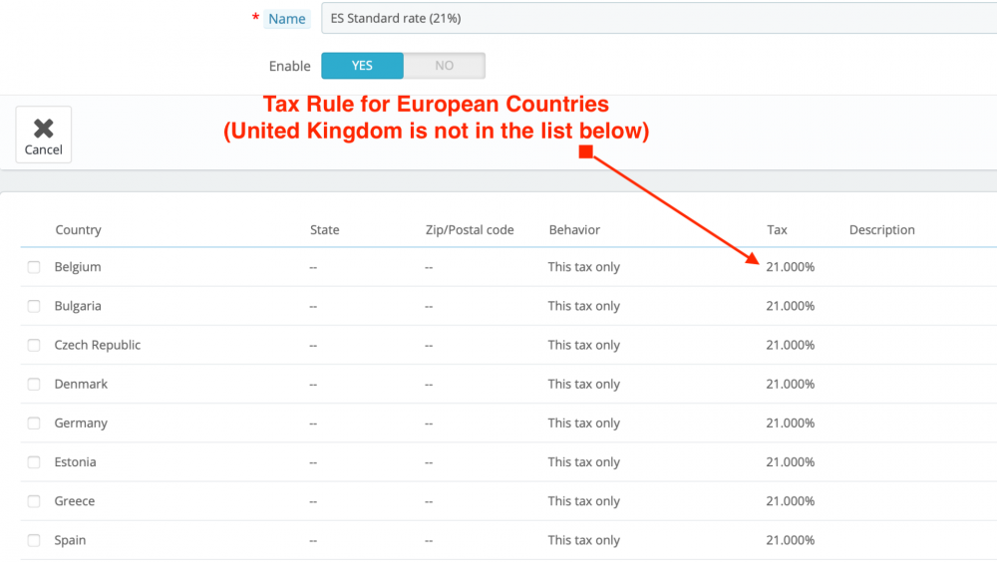Click the Cancel X icon button

click(43, 135)
